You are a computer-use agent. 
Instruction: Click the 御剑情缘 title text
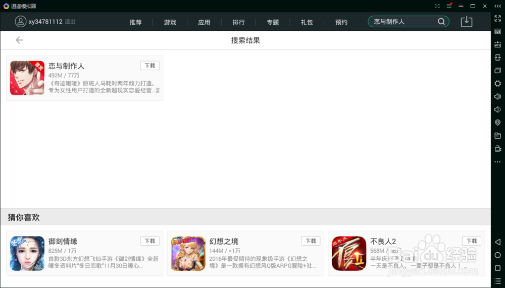coord(63,241)
